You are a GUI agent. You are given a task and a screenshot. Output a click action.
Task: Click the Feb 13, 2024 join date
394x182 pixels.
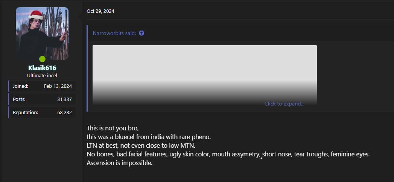58,86
